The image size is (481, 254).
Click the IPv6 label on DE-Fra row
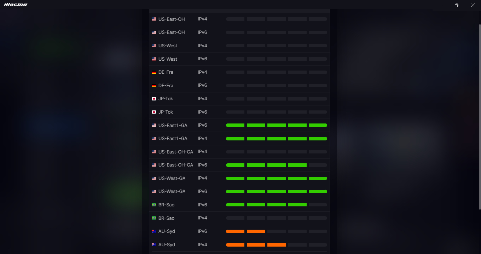pyautogui.click(x=202, y=85)
